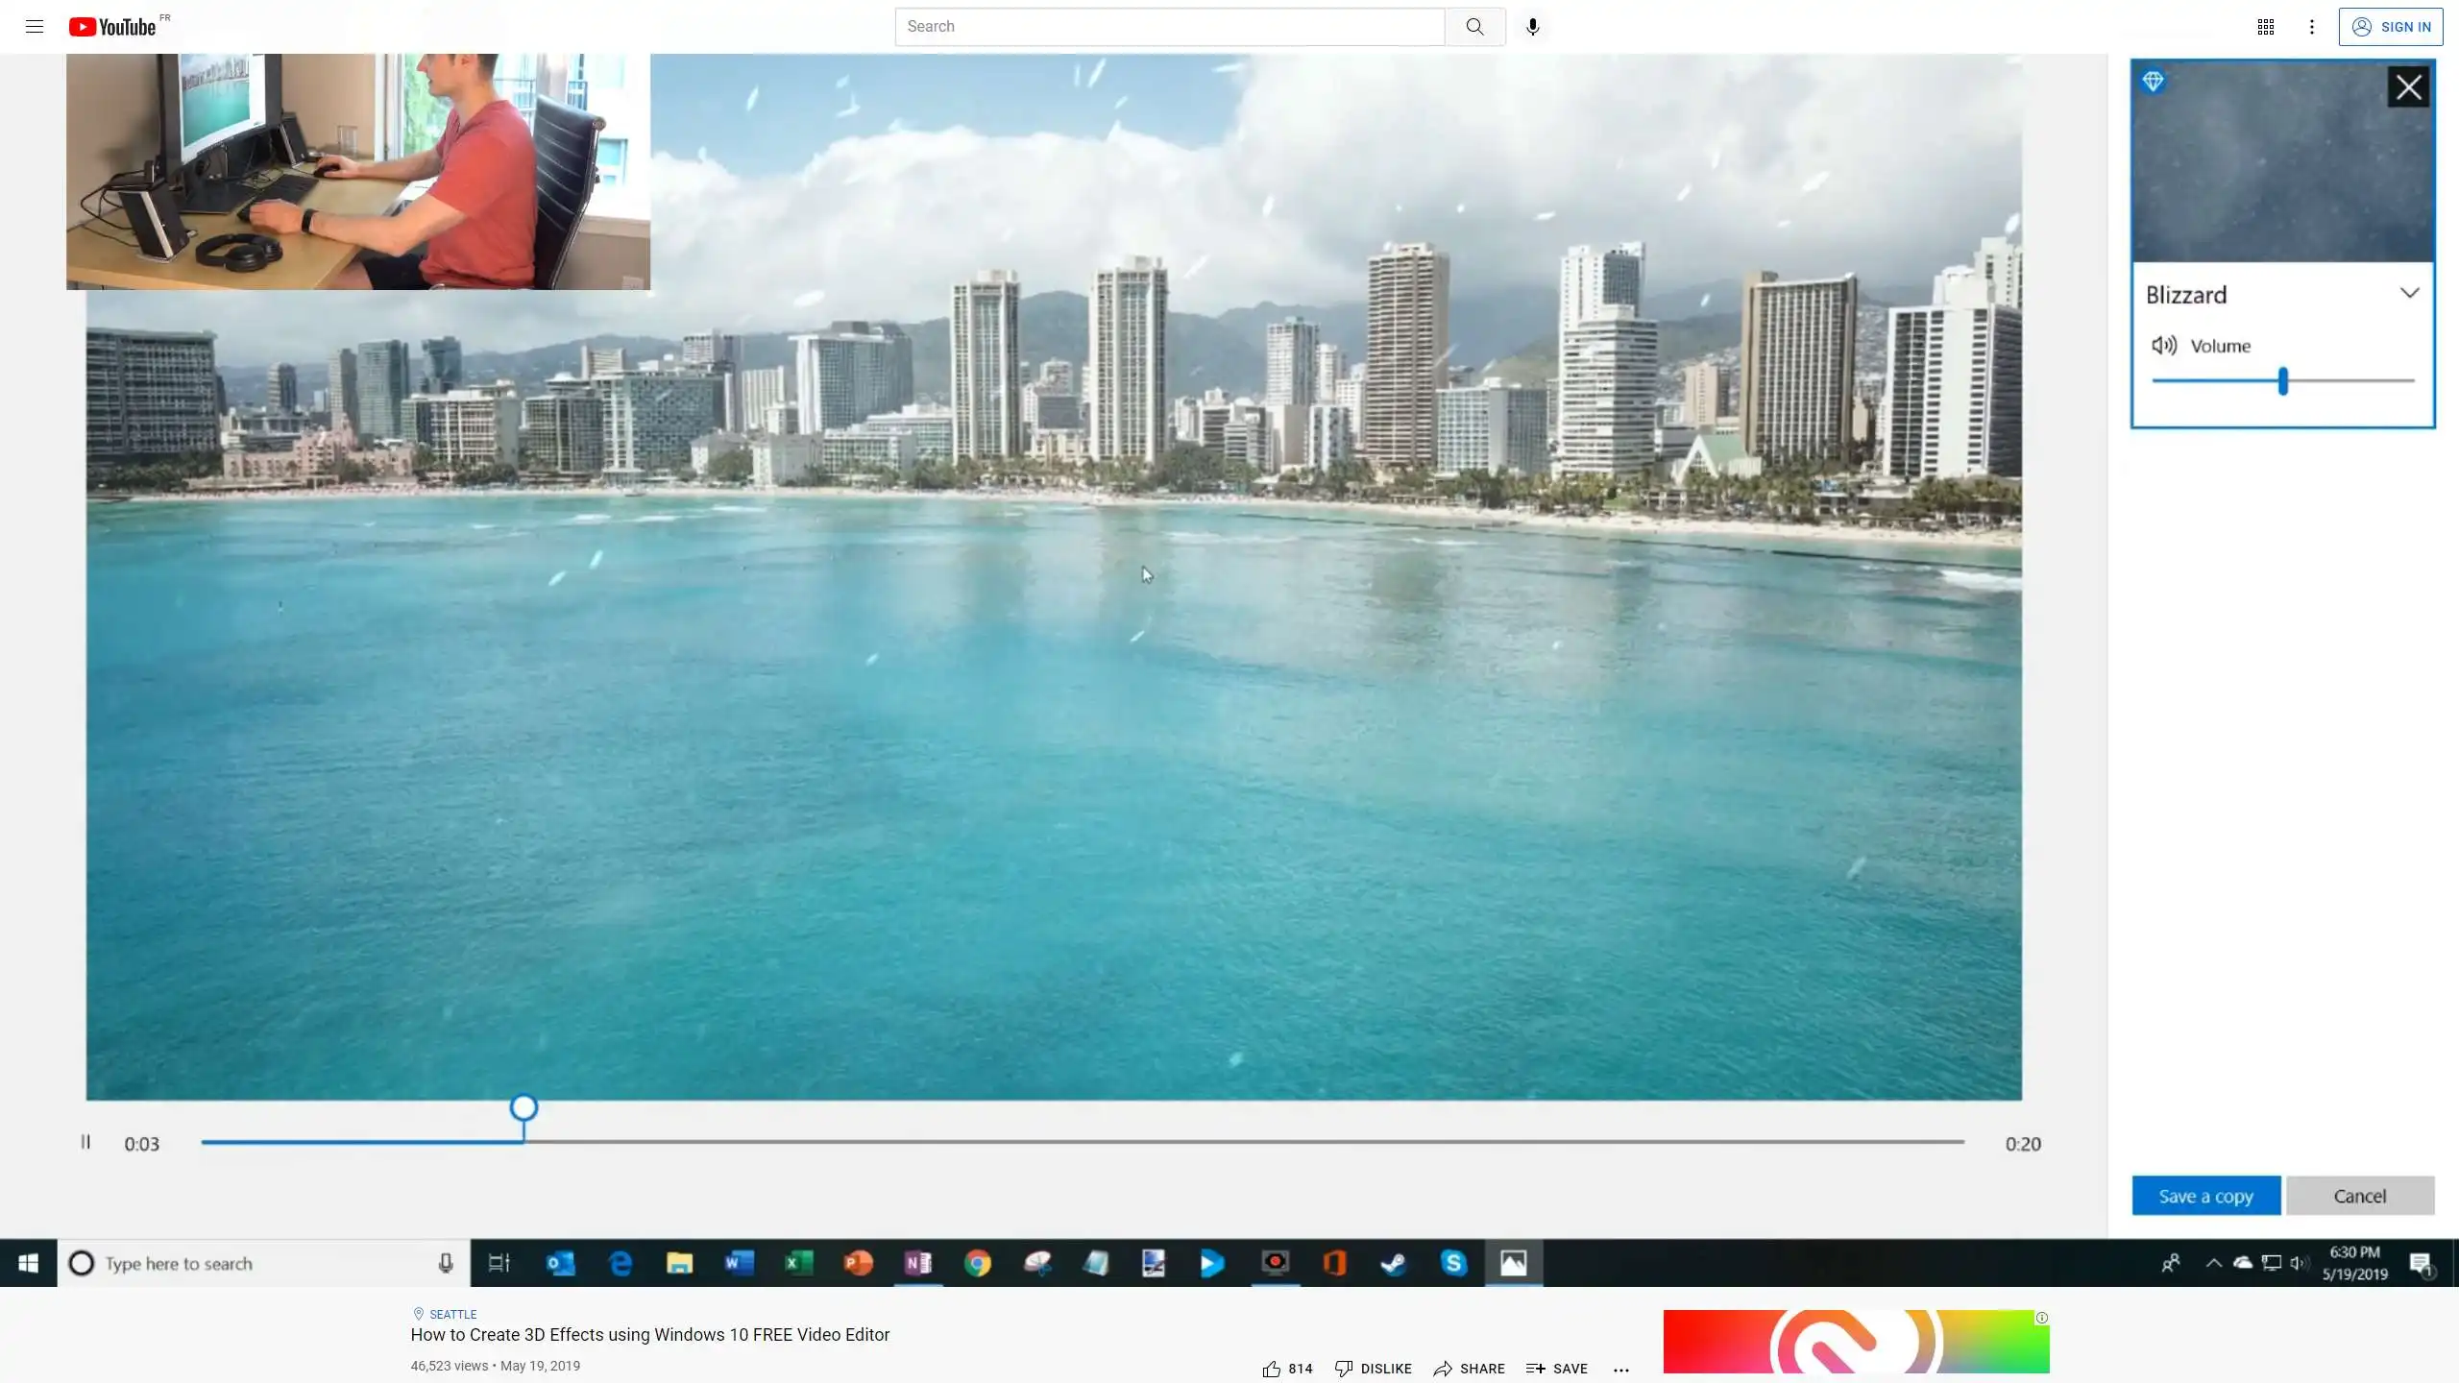Click Save a copy button
The height and width of the screenshot is (1383, 2459).
[x=2205, y=1196]
